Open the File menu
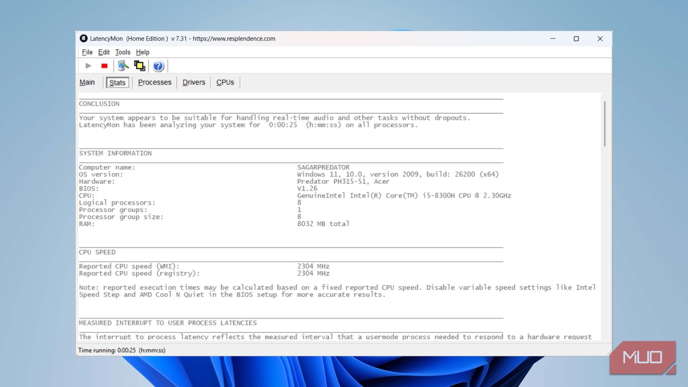 tap(87, 52)
